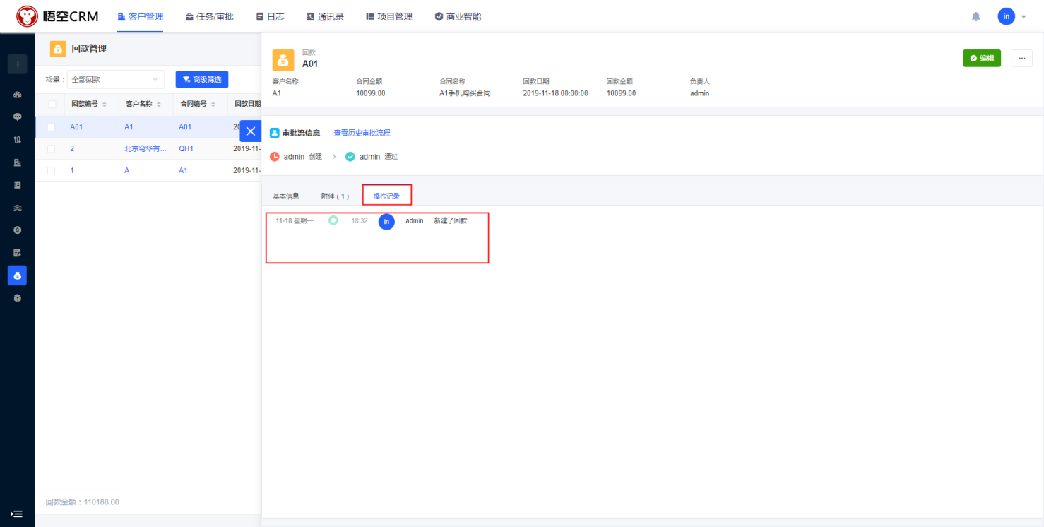Image resolution: width=1044 pixels, height=527 pixels.
Task: Expand the user avatar dropdown arrow
Action: tap(1024, 17)
